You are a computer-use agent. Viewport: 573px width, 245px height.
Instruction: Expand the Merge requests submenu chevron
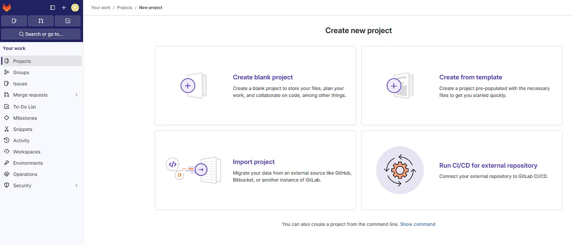click(77, 95)
